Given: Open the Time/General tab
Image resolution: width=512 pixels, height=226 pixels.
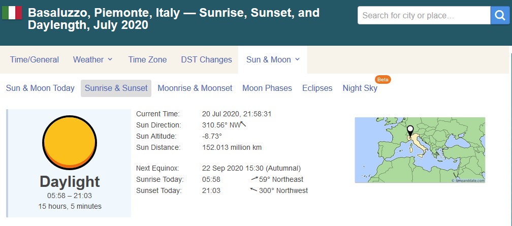Looking at the screenshot, I should coord(35,59).
